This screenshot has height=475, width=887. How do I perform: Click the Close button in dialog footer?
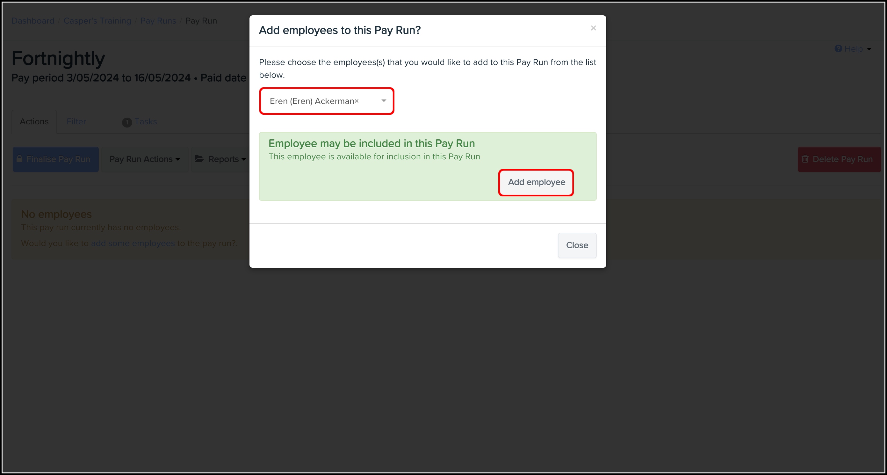(577, 245)
